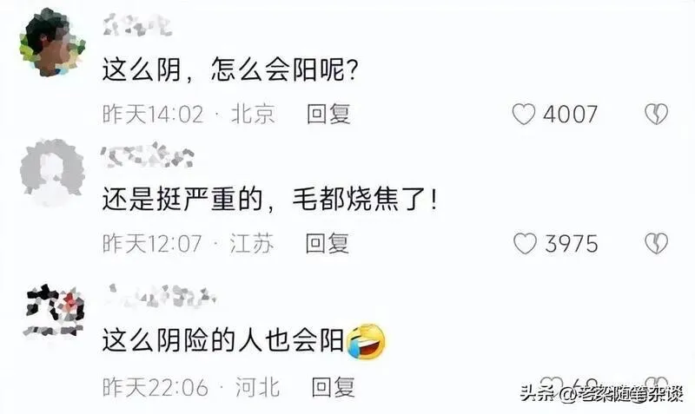Reply to the Hebei comment via 回复
The height and width of the screenshot is (414, 695).
pyautogui.click(x=333, y=387)
